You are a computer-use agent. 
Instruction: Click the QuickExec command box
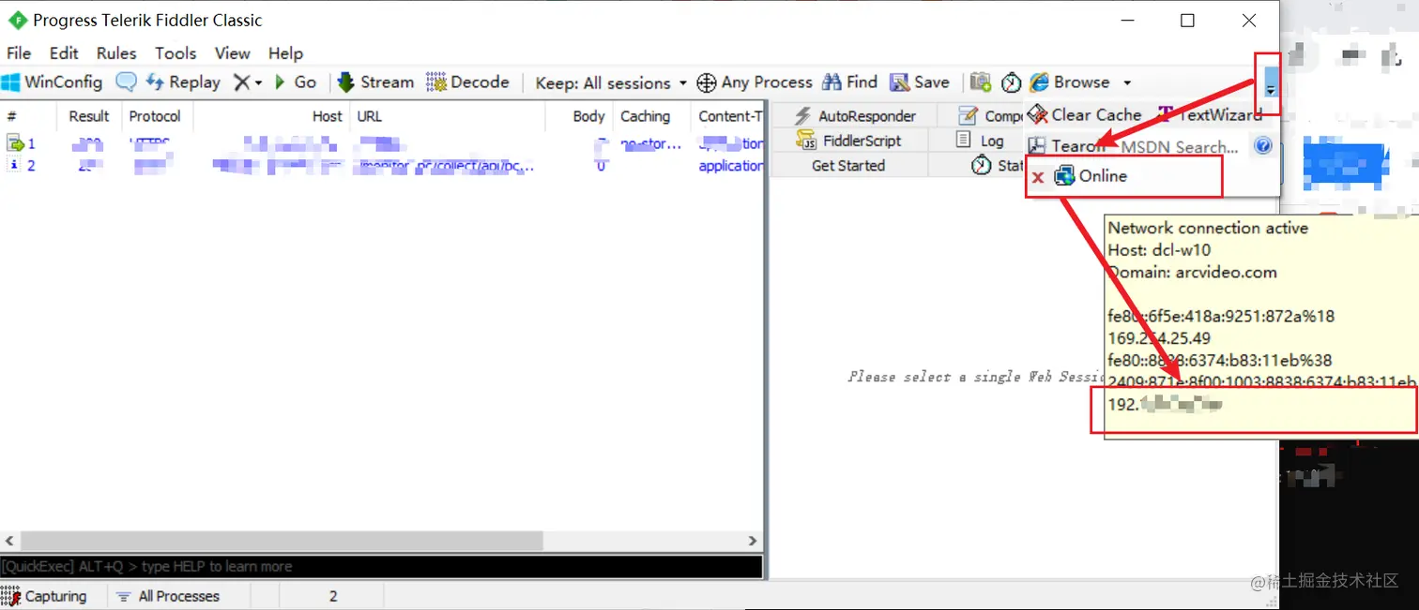pos(381,566)
